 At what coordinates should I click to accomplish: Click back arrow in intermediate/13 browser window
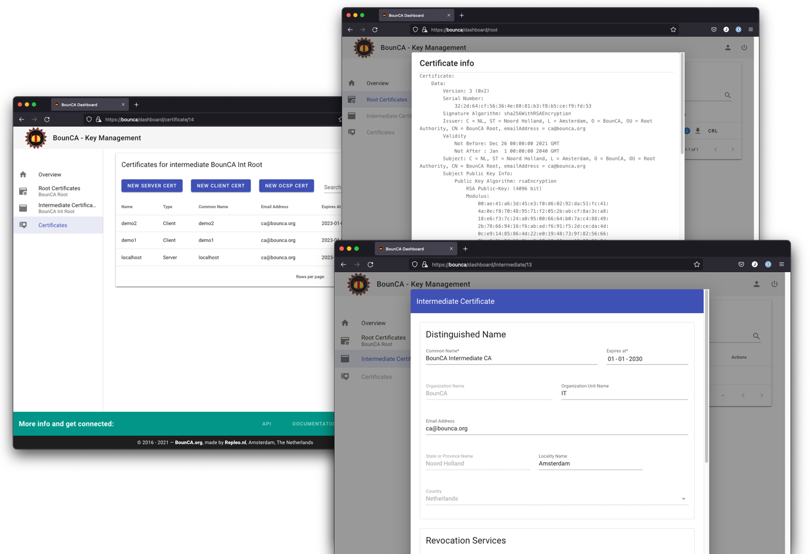tap(344, 264)
